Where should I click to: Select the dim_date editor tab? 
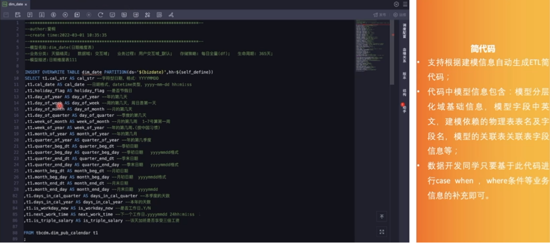(x=15, y=4)
